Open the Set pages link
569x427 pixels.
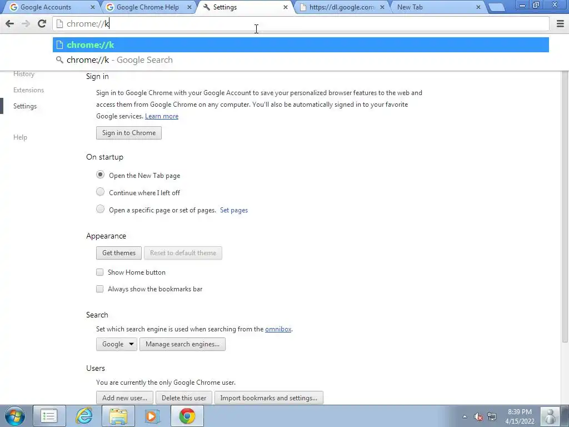pos(234,210)
